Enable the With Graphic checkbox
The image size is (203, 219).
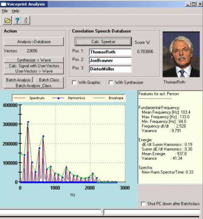[x=74, y=82]
